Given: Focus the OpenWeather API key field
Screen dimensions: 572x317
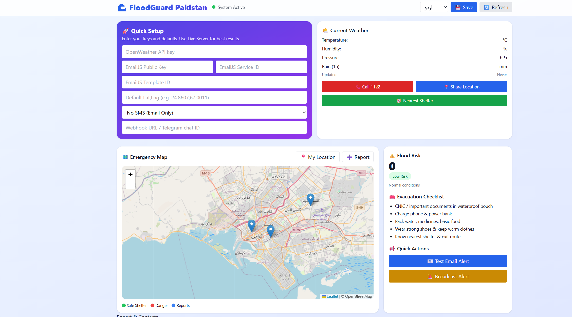Looking at the screenshot, I should [x=214, y=52].
